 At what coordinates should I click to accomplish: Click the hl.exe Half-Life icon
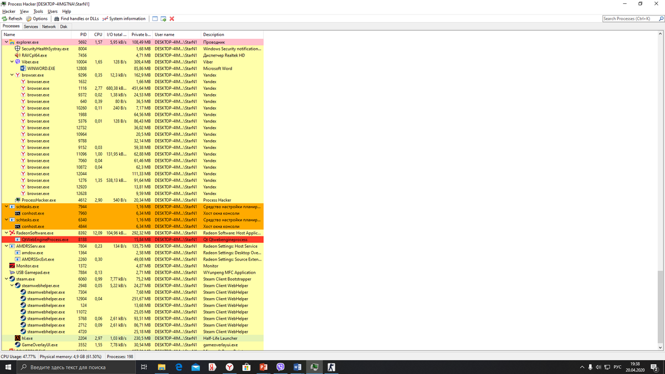pos(18,338)
